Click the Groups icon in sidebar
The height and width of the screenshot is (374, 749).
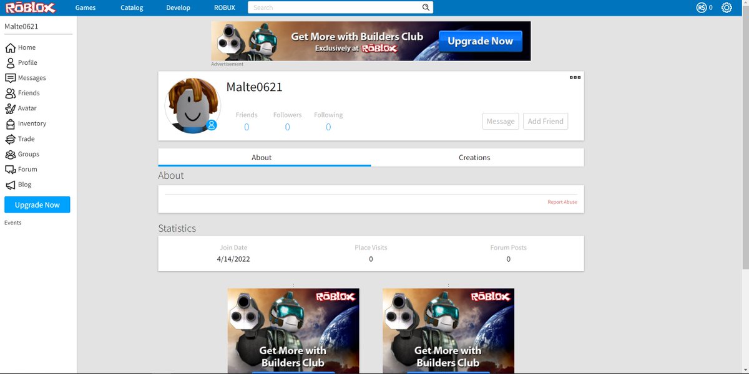click(x=10, y=154)
